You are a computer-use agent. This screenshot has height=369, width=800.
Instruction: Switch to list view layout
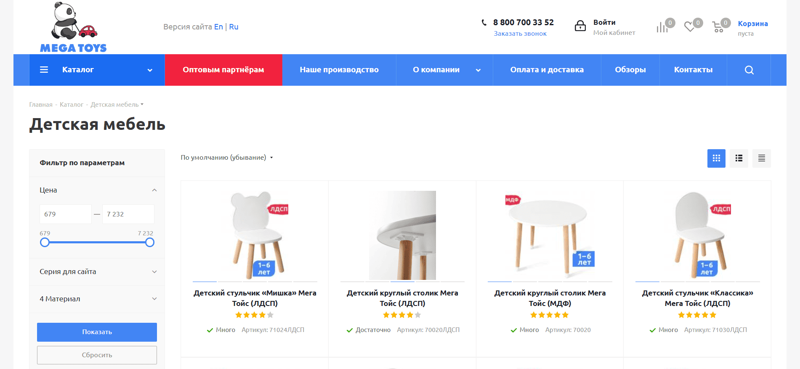[739, 158]
